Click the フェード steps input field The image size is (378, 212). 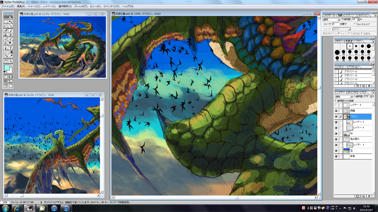[335, 24]
